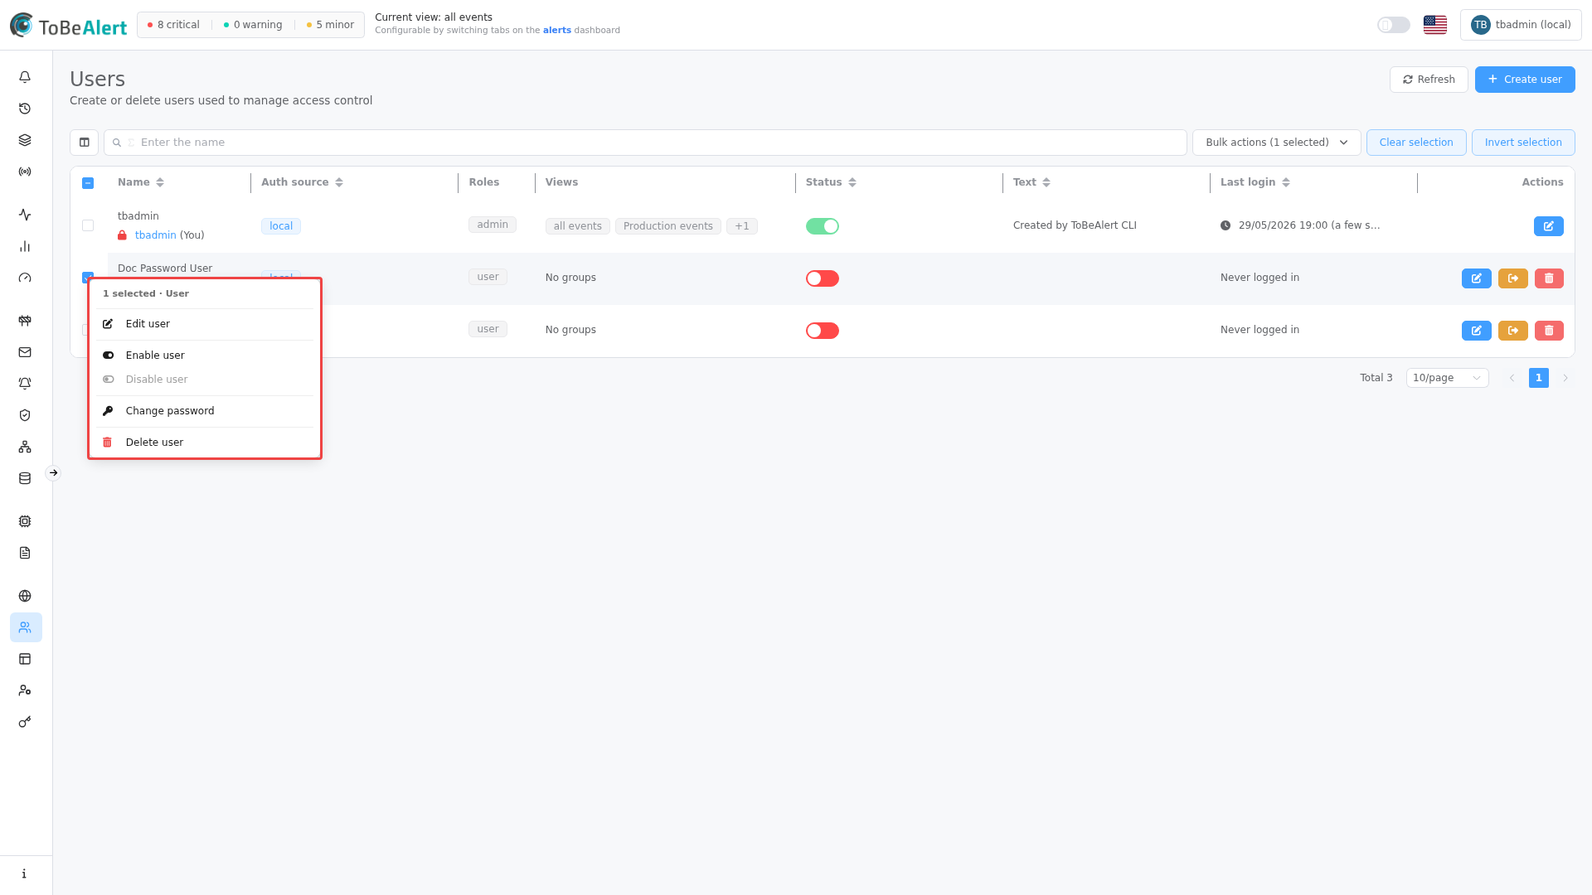Select Change password from context menu
1592x895 pixels.
(x=205, y=411)
